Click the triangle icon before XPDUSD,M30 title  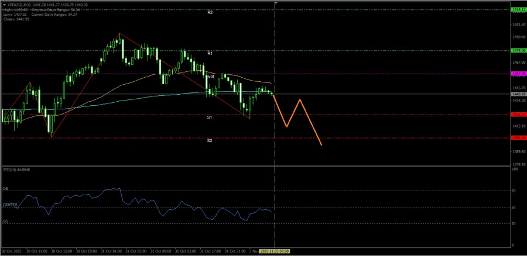[x=5, y=5]
